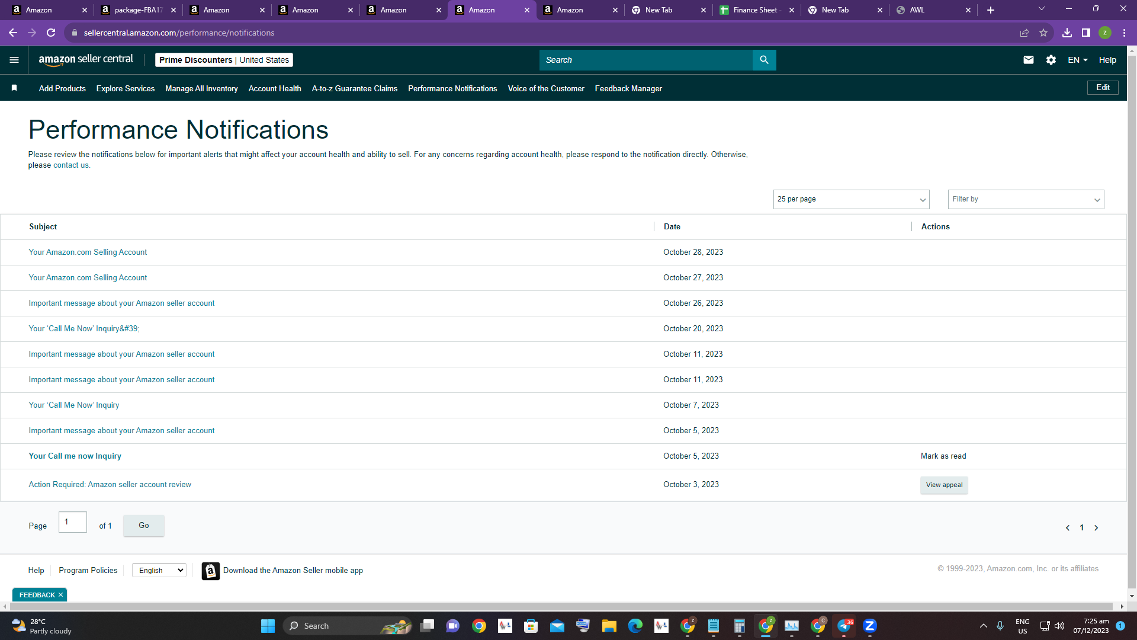Click the page number input box

tap(73, 522)
